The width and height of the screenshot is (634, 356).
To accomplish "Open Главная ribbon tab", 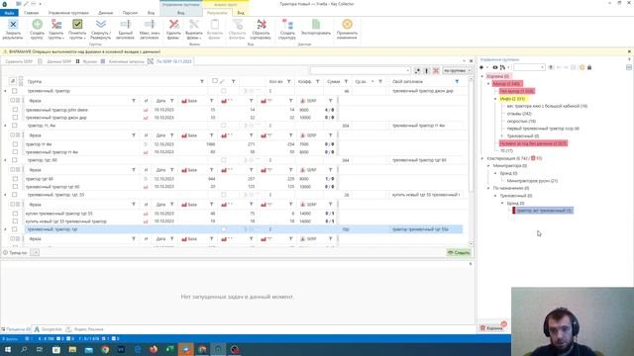I will (x=31, y=13).
